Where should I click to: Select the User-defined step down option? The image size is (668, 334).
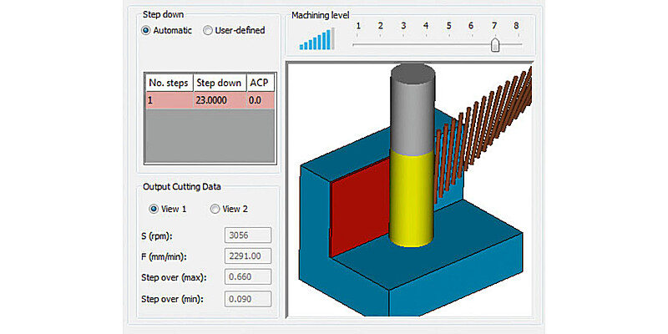pyautogui.click(x=208, y=31)
